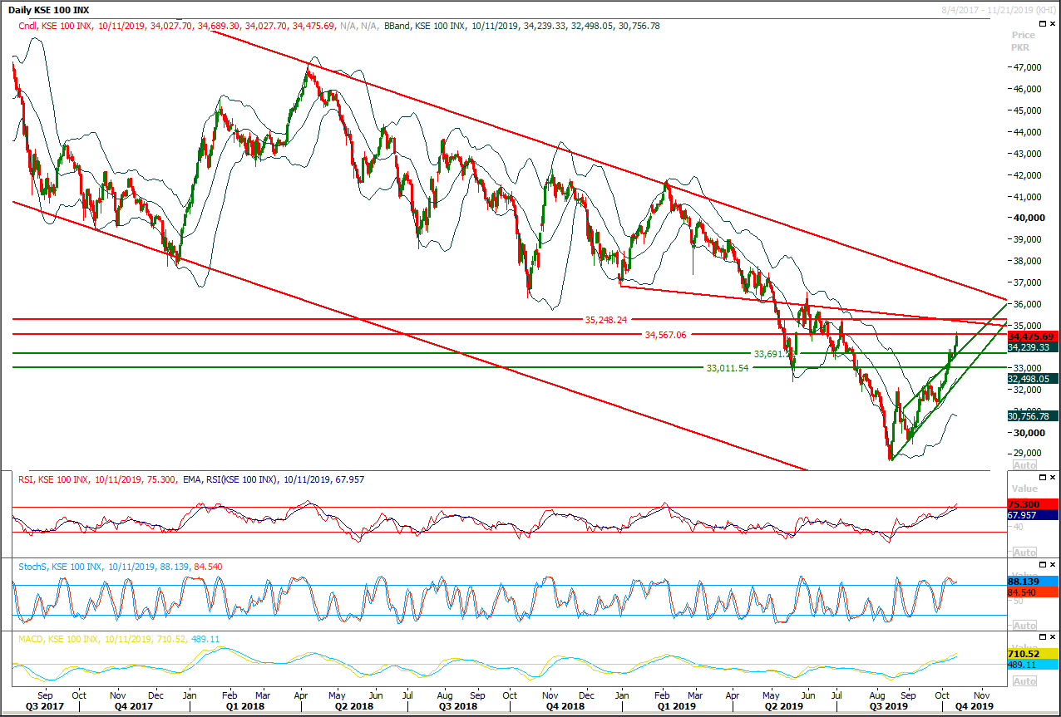1061x717 pixels.
Task: Click the 34,475.69 last price tag
Action: 1032,336
